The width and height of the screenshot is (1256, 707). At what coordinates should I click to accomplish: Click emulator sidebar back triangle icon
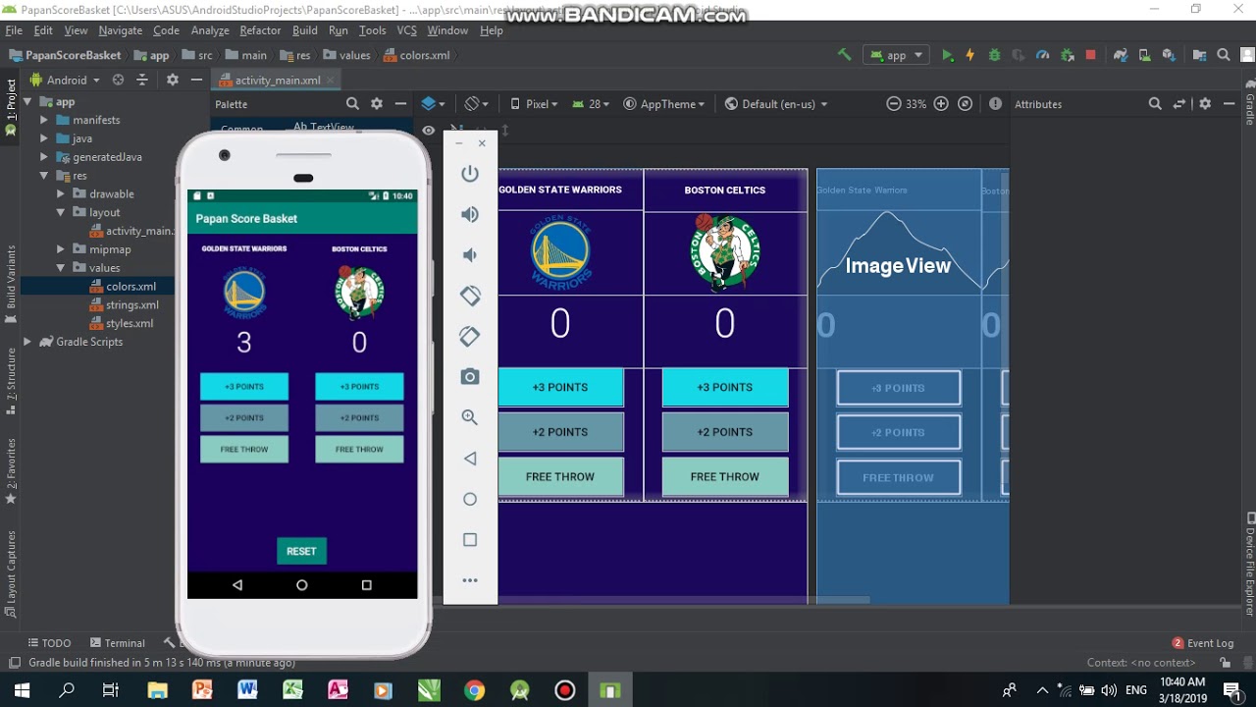click(x=470, y=459)
